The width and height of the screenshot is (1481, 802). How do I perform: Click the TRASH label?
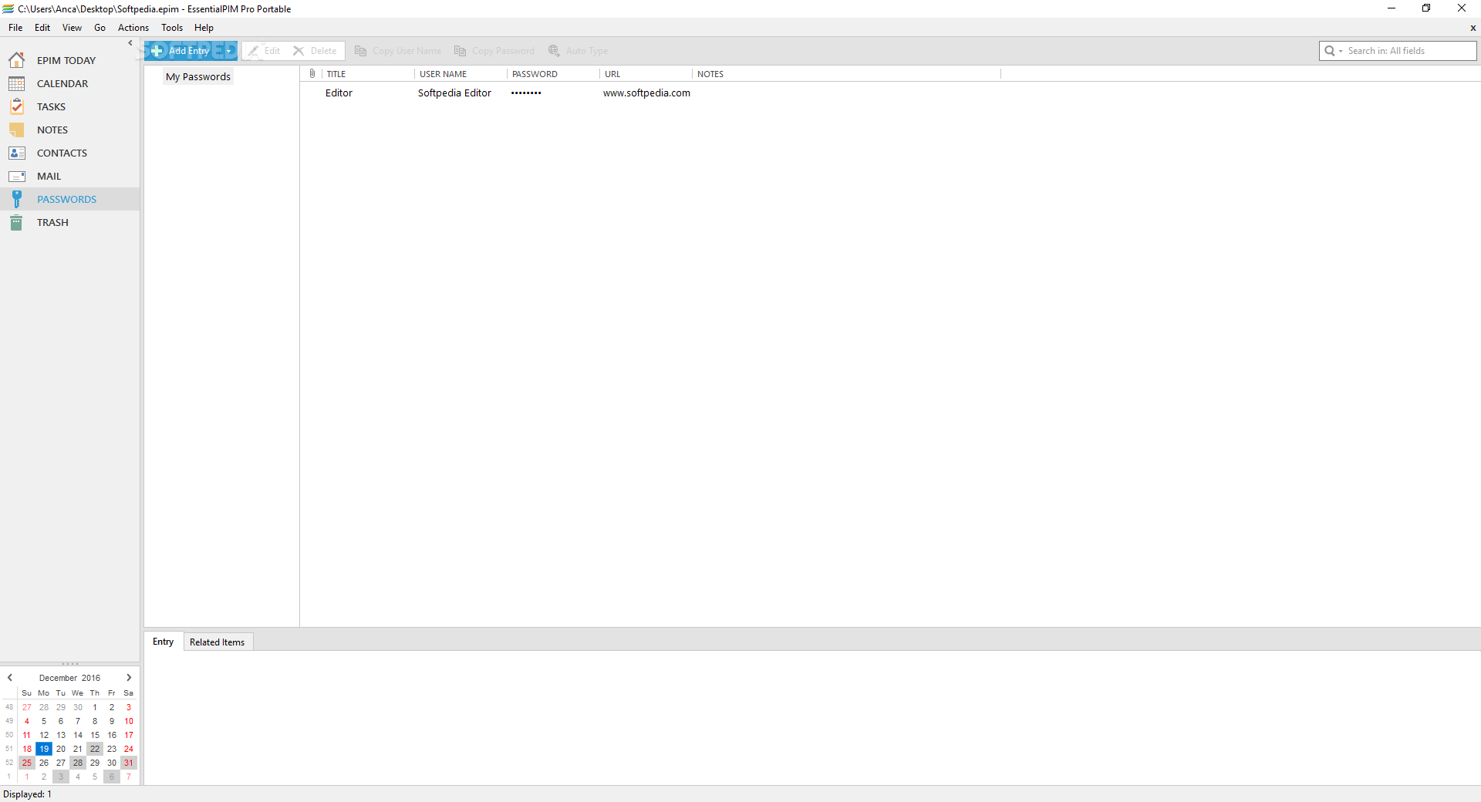tap(52, 222)
